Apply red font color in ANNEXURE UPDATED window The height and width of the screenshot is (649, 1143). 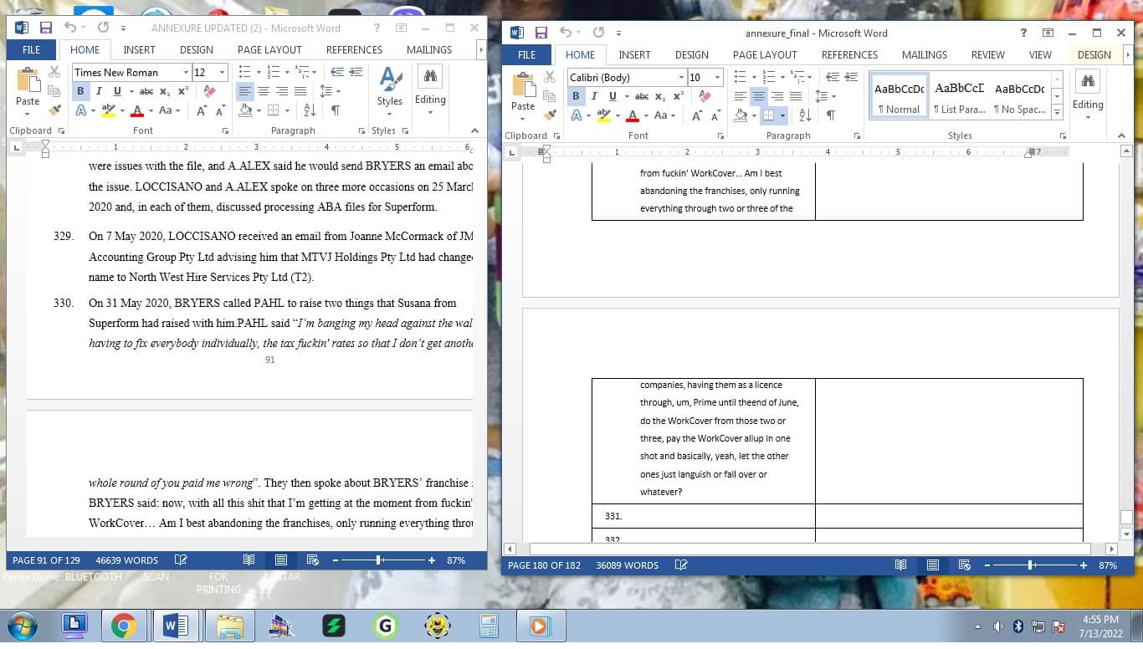pyautogui.click(x=137, y=110)
